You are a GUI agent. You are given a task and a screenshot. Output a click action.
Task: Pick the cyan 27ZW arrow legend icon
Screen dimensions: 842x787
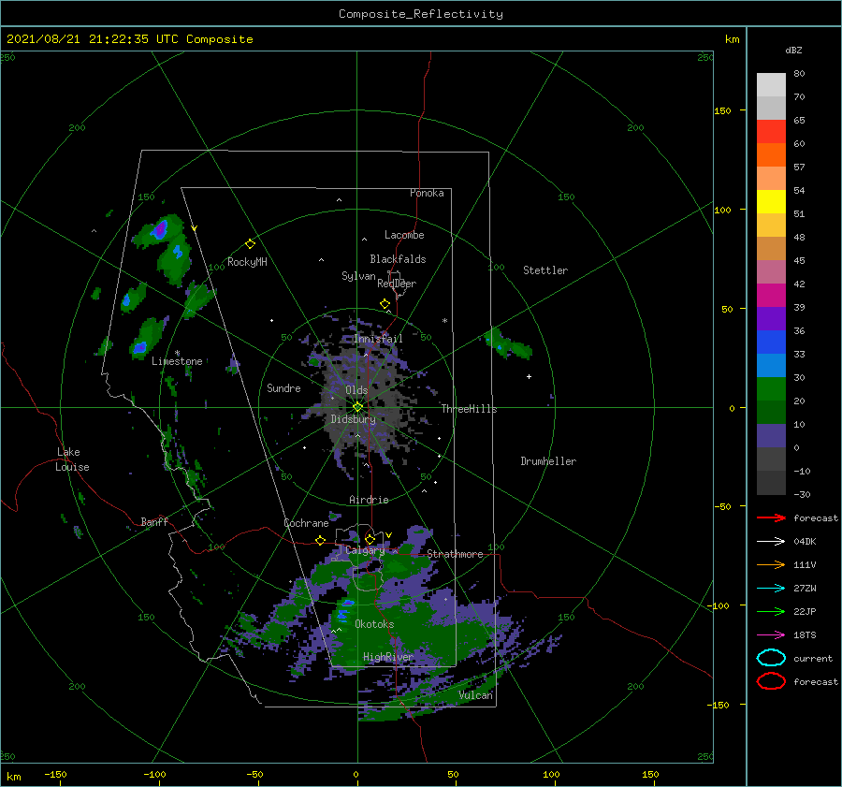[771, 589]
